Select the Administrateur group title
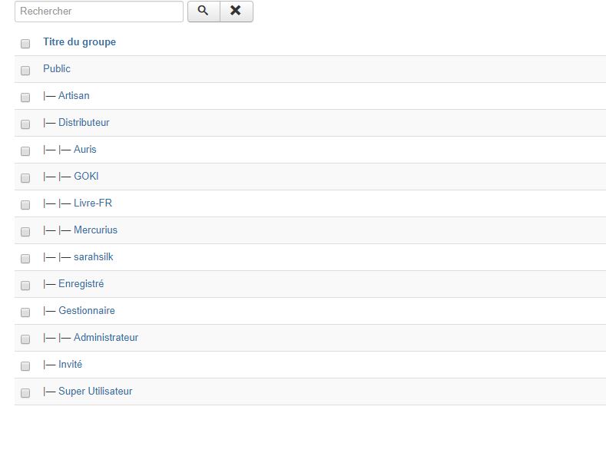 coord(106,338)
